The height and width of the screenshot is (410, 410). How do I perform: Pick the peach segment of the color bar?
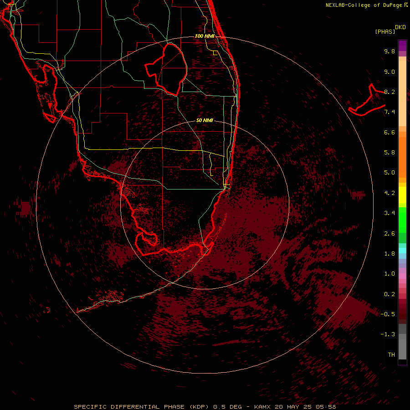pos(402,93)
